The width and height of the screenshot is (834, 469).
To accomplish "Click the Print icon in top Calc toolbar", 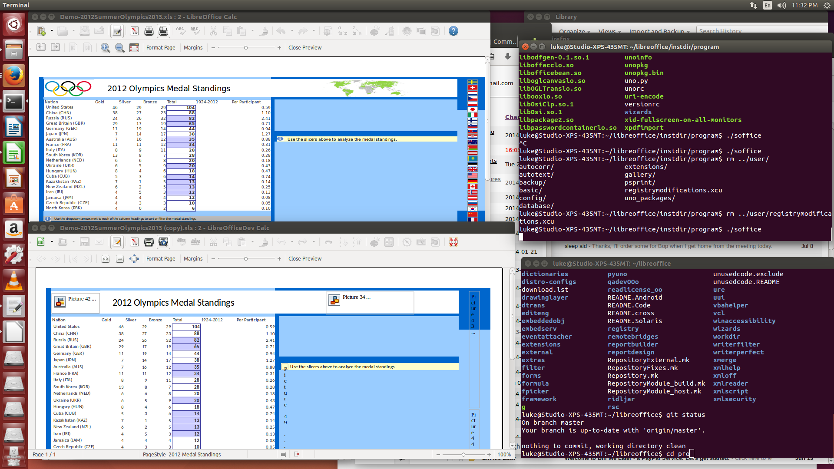I will point(149,31).
